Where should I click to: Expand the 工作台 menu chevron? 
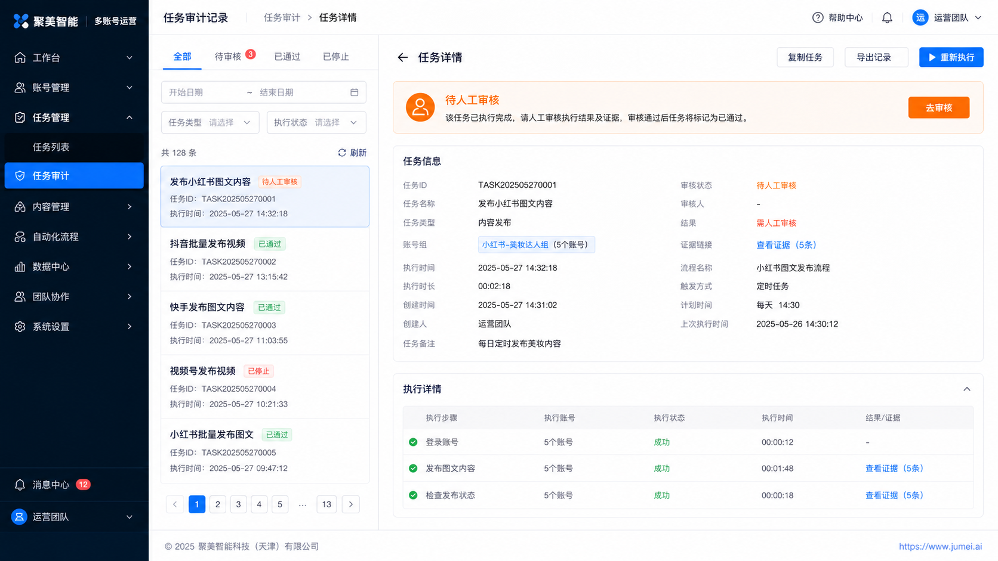(130, 57)
